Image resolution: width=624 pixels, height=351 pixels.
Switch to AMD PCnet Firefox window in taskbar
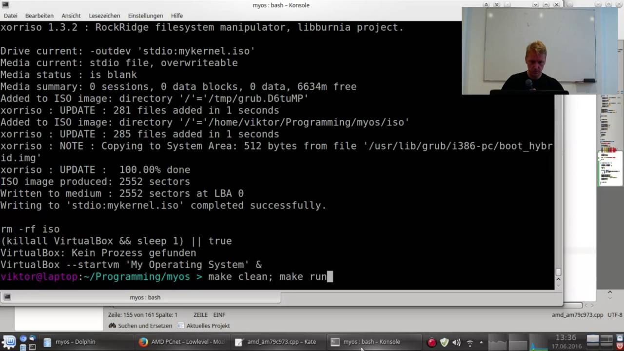click(x=182, y=342)
